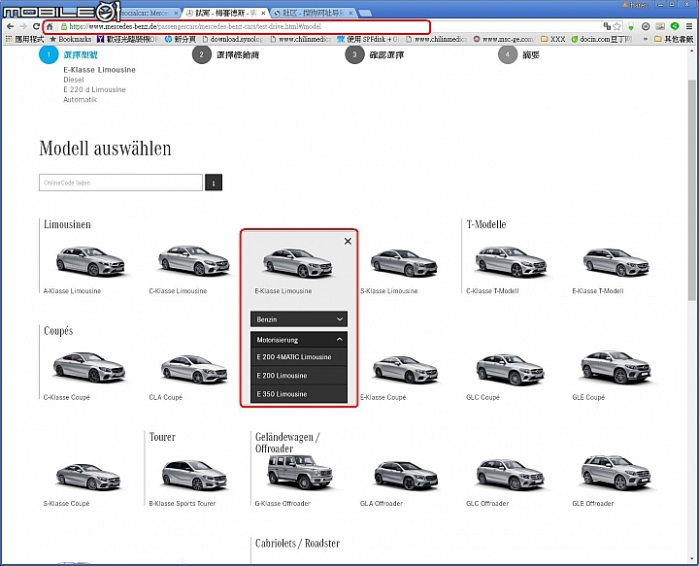Click the translate page icon in address bar
699x566 pixels.
click(x=607, y=27)
